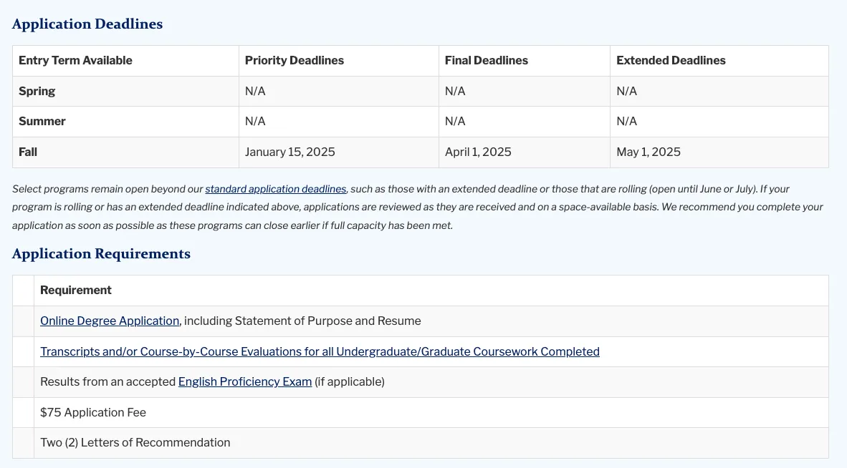Click the Online Degree Application link

[110, 321]
